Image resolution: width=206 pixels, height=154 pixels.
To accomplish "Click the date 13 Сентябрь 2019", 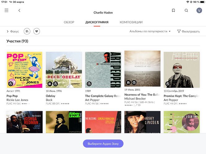I will 174,91.
